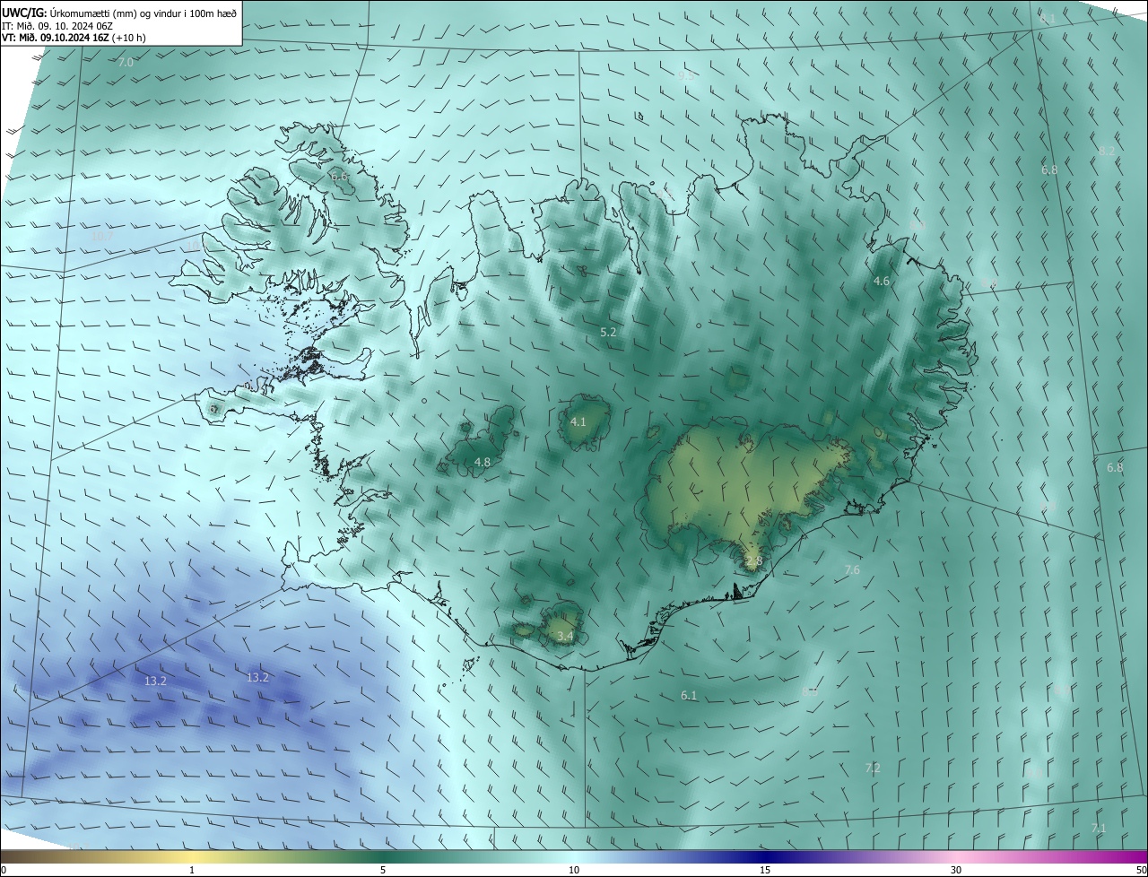Click the 6.6 value label
This screenshot has height=877, width=1148.
pyautogui.click(x=340, y=177)
